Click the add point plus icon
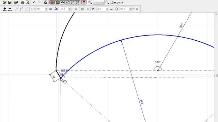Viewport: 218px width, 122px height. 5,9
